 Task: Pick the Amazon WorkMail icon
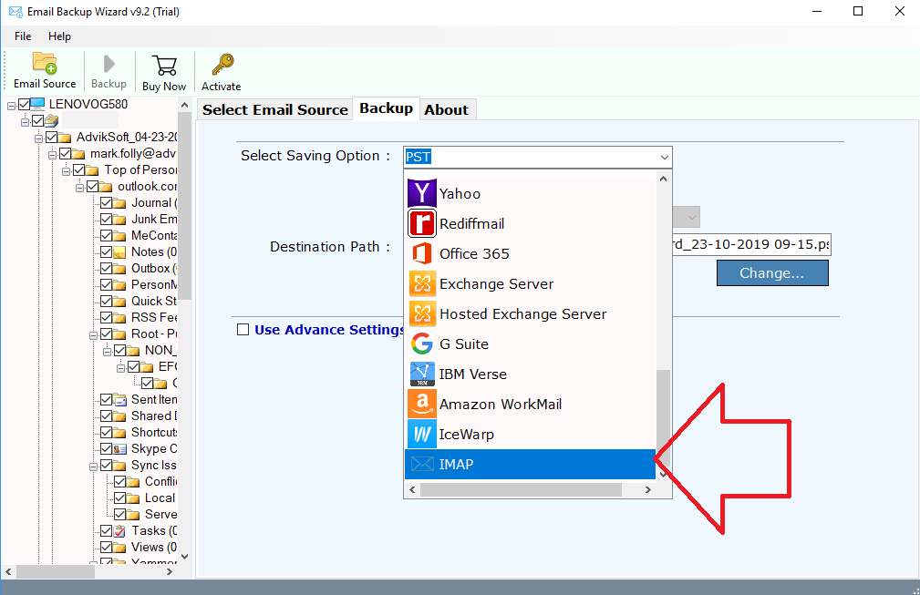(422, 404)
